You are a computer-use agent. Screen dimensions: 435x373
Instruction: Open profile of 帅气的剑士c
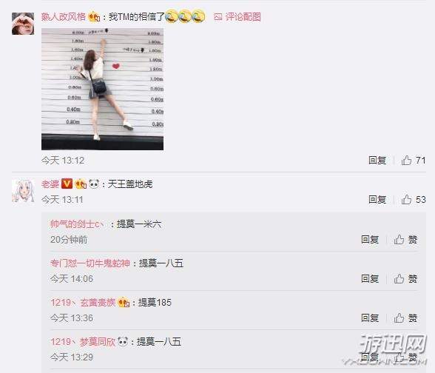pyautogui.click(x=77, y=224)
